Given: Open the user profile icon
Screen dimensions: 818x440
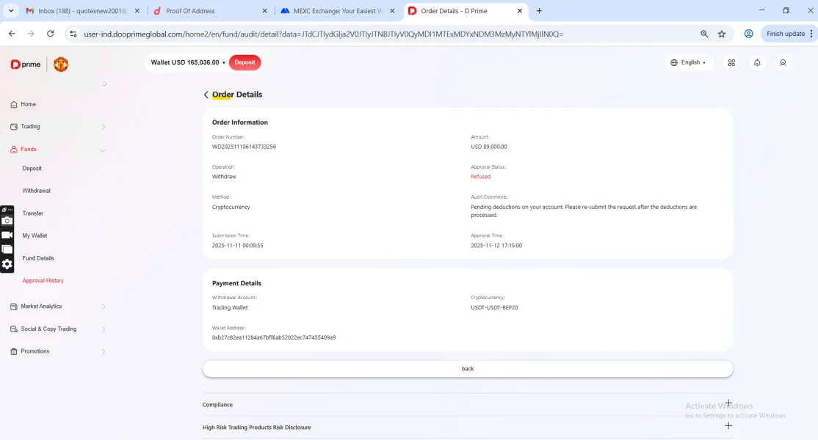Looking at the screenshot, I should point(783,63).
